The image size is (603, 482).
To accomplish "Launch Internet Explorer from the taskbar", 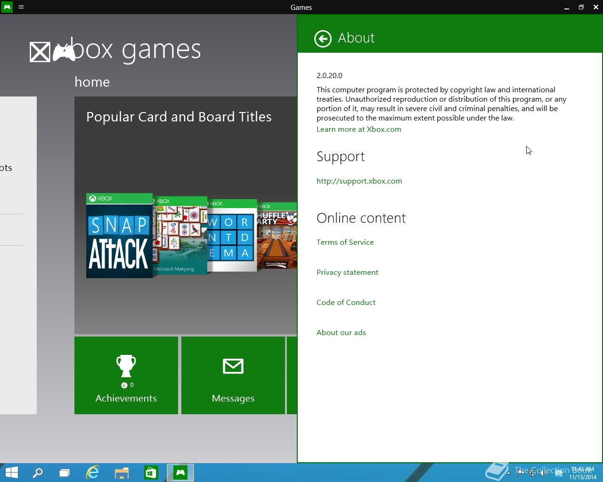I will [x=93, y=473].
